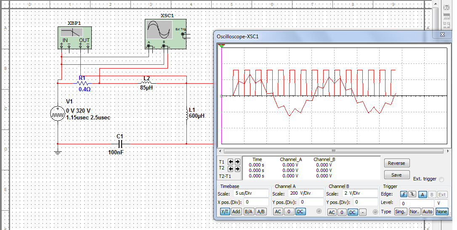Invert Channel B with minus button
This screenshot has width=457, height=230.
pyautogui.click(x=362, y=212)
